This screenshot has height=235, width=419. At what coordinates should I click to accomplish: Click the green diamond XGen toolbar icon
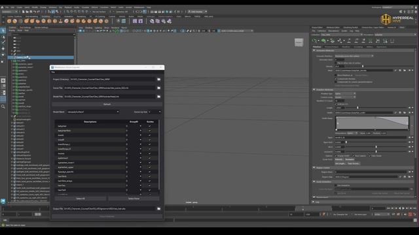323,40
